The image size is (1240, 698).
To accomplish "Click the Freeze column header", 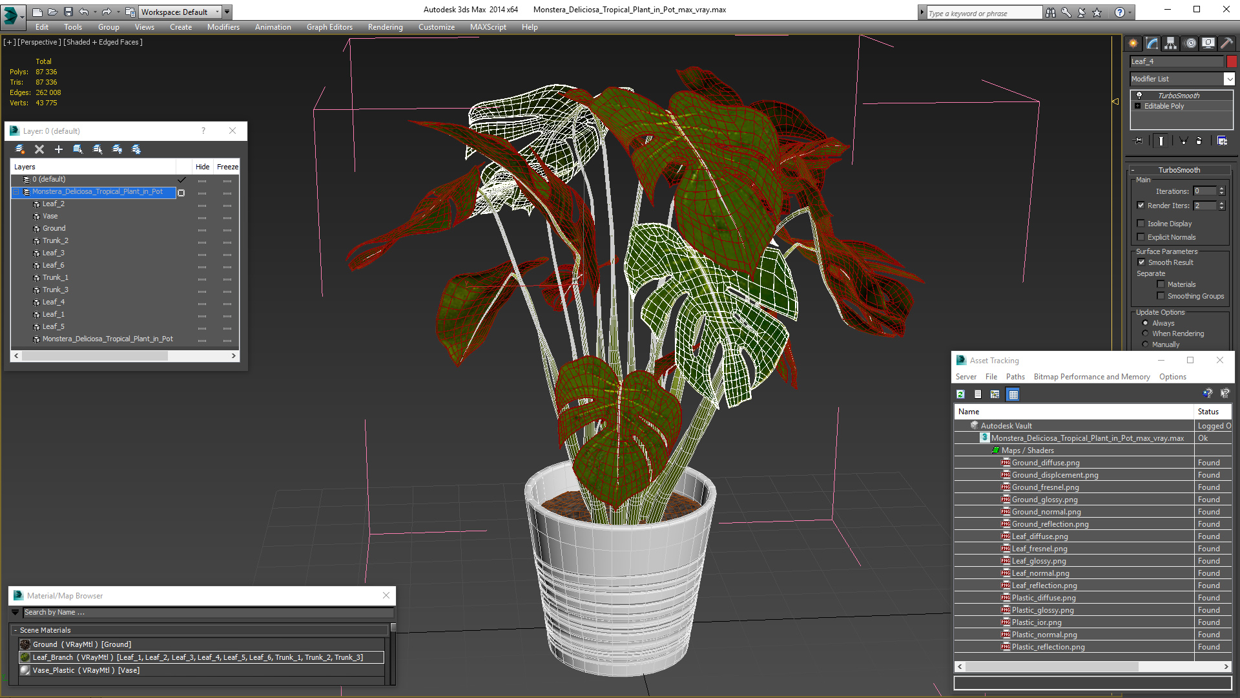I will (227, 167).
